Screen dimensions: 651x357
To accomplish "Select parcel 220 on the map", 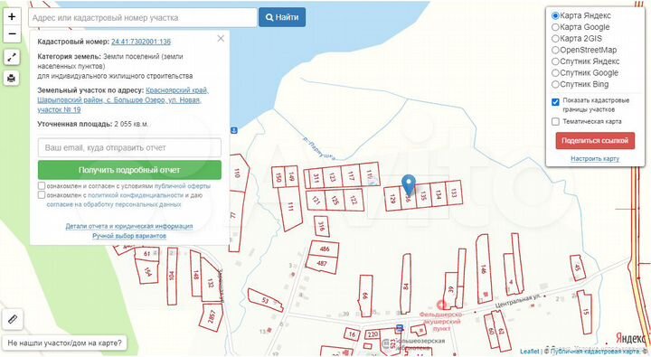I will [x=373, y=334].
